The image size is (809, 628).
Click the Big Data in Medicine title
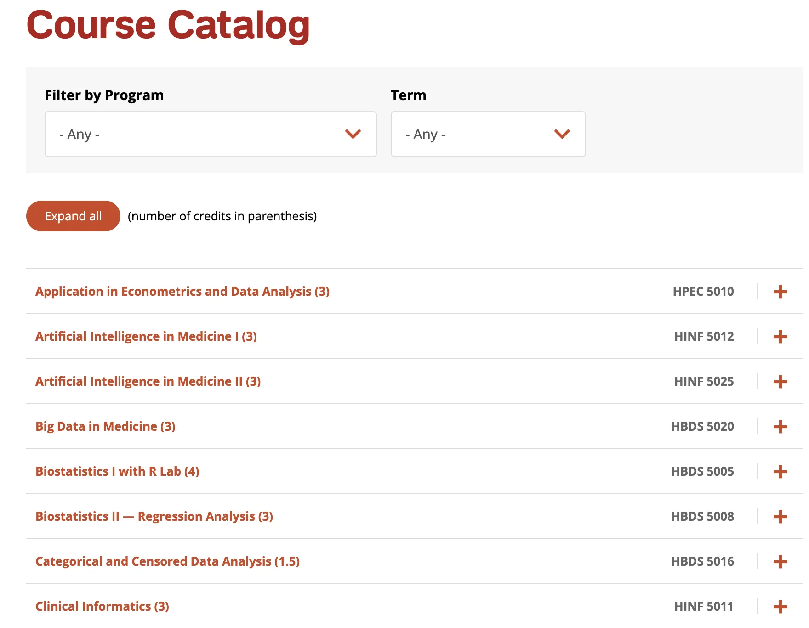(105, 426)
